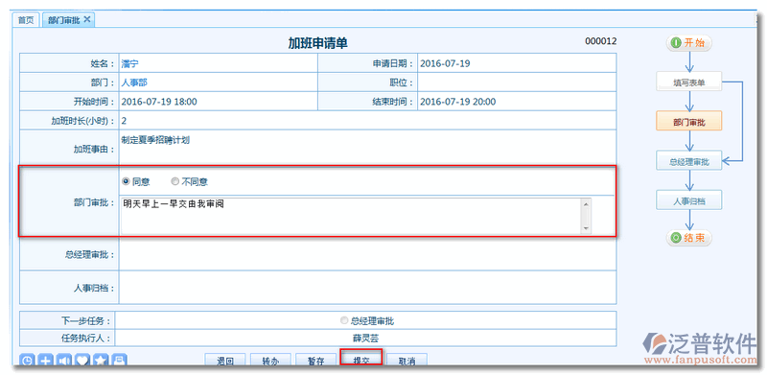The height and width of the screenshot is (375, 767).
Task: Click the speaker icon in bottom toolbar
Action: pos(64,361)
